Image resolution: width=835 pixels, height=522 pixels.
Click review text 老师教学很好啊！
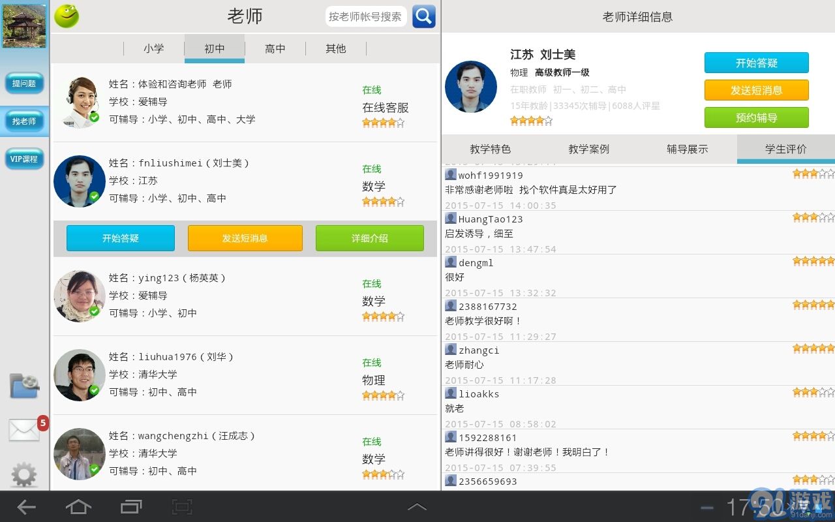(x=483, y=321)
